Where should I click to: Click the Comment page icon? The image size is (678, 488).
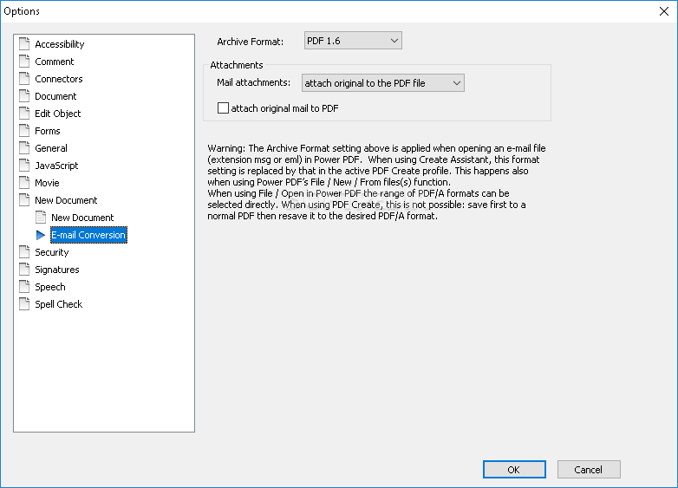(x=24, y=61)
